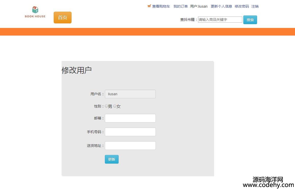Click into the 邮箱 email field
295x190 pixels.
(130, 118)
